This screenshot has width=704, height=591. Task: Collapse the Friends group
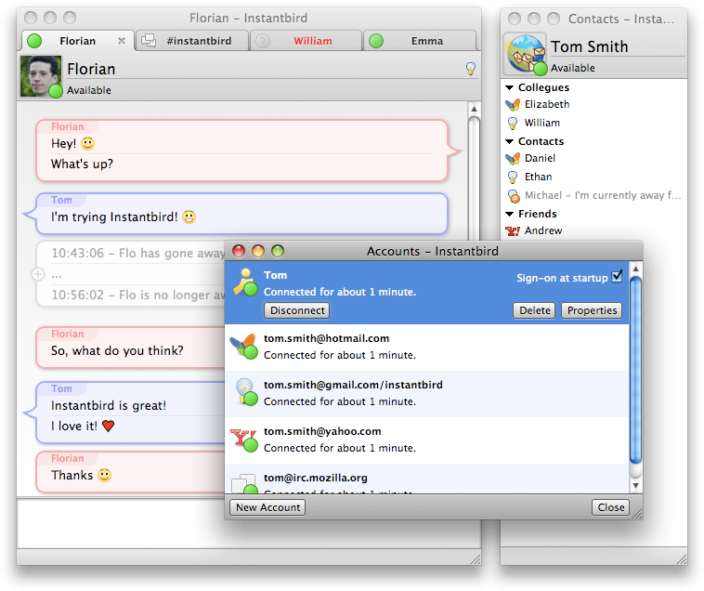(x=510, y=214)
